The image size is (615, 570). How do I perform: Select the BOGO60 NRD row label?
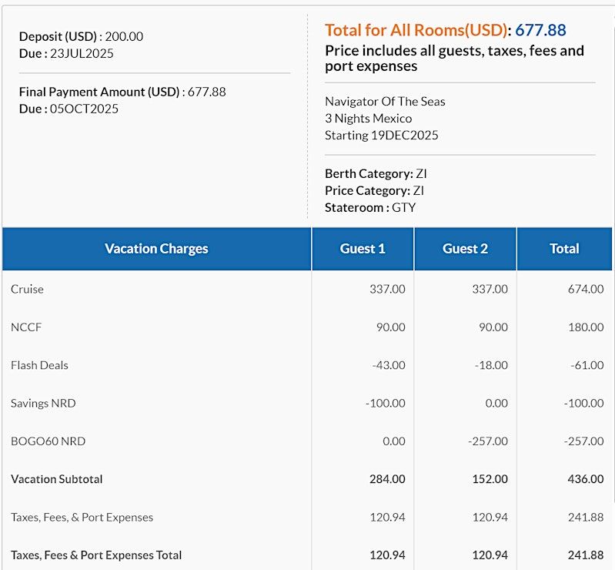click(48, 441)
